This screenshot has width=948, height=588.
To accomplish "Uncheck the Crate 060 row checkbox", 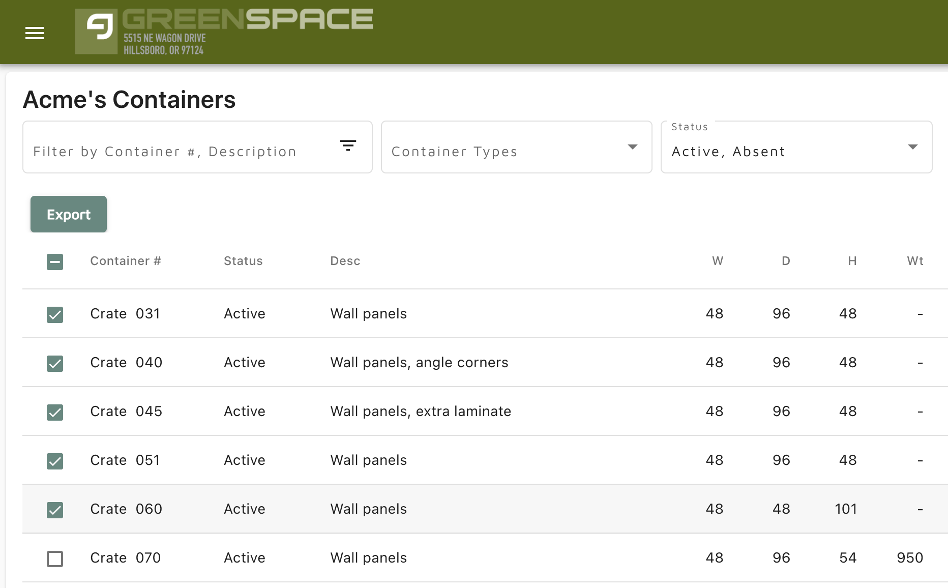I will 54,510.
